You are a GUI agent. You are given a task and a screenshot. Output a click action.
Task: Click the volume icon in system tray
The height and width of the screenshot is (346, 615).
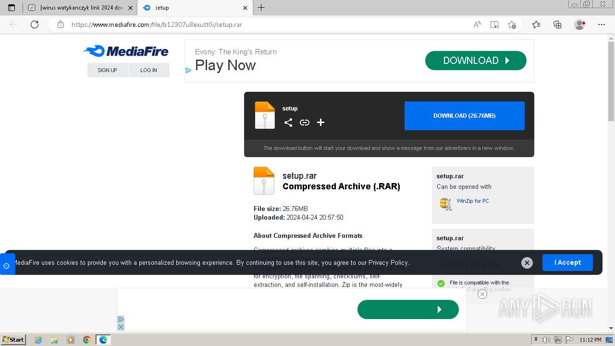(x=547, y=340)
